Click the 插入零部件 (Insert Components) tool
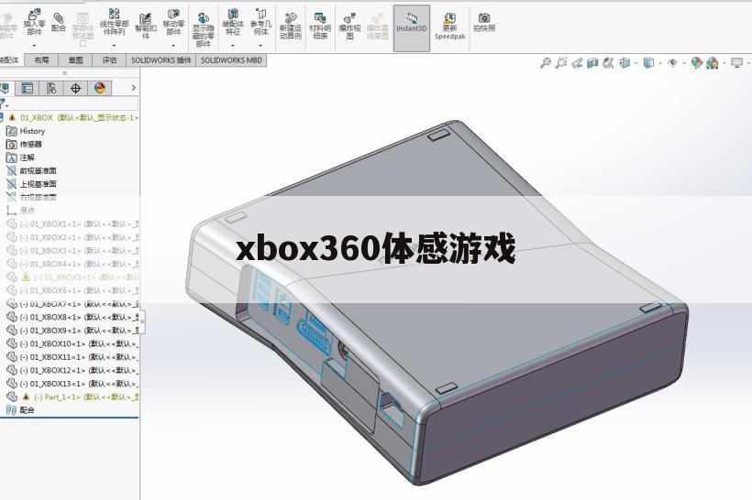 pos(35,22)
